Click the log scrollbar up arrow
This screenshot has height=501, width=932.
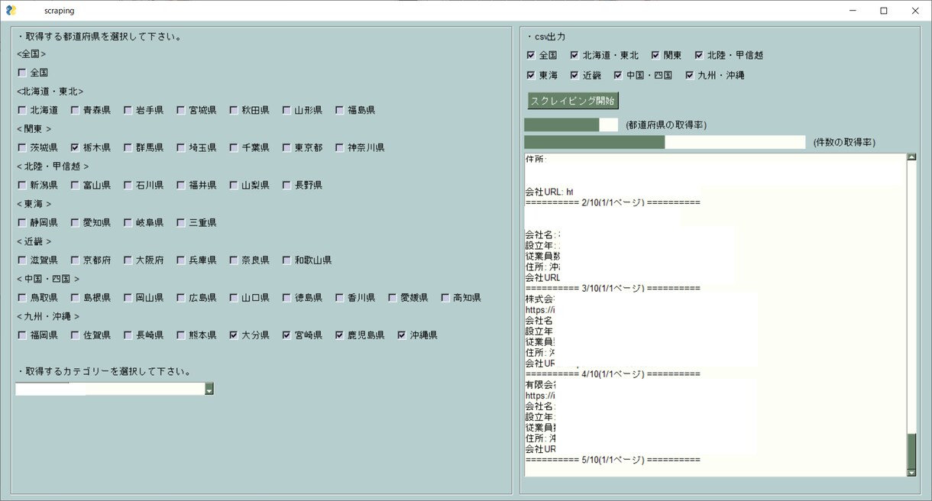pyautogui.click(x=911, y=157)
